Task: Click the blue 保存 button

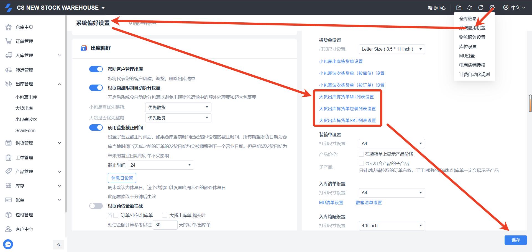Action: pos(515,240)
